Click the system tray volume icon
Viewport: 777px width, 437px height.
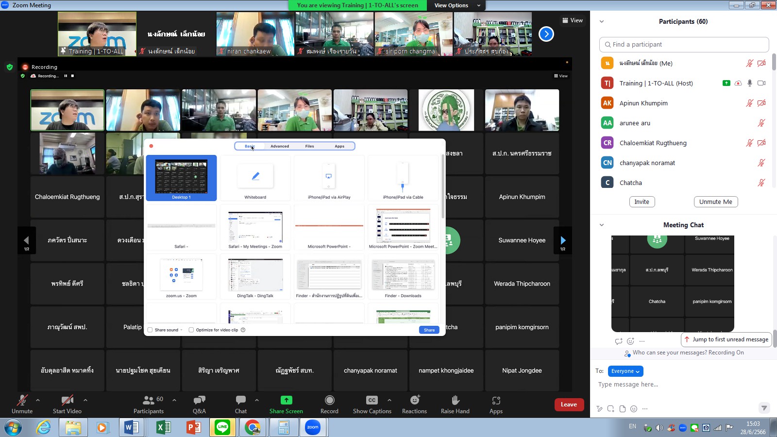659,428
